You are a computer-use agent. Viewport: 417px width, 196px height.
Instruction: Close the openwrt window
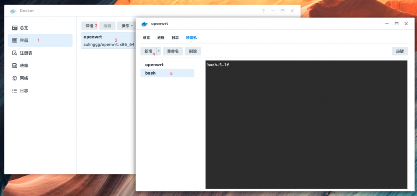[406, 24]
